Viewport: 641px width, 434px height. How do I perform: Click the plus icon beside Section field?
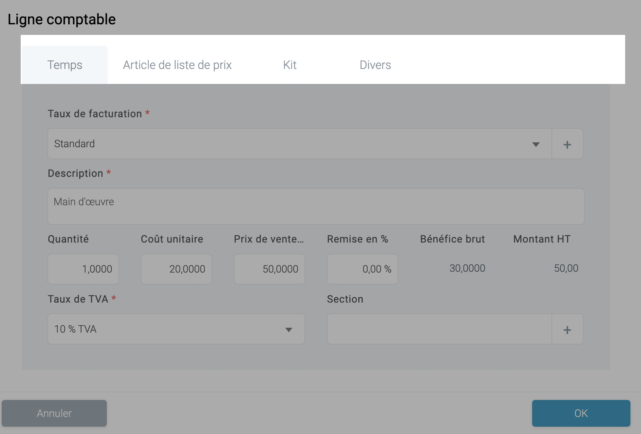567,329
